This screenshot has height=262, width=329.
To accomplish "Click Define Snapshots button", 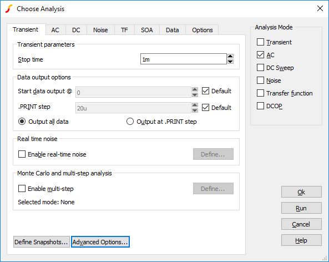I will [42, 242].
